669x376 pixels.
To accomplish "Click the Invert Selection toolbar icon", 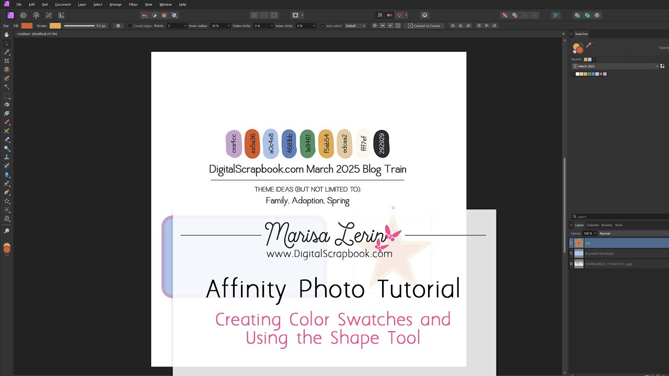I will [274, 15].
